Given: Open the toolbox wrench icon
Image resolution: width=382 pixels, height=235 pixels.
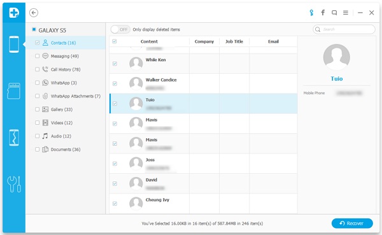Looking at the screenshot, I should tap(14, 184).
